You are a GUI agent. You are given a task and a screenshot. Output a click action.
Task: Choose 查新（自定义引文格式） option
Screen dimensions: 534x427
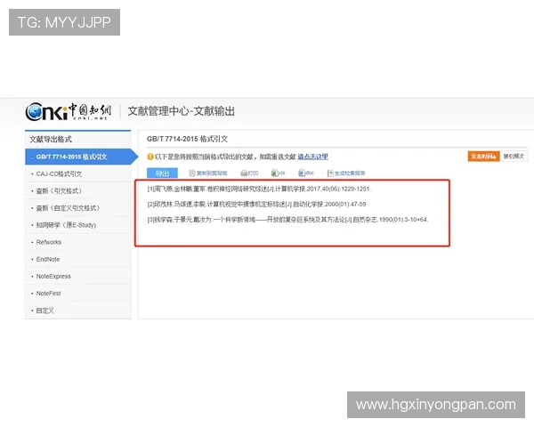[78, 207]
